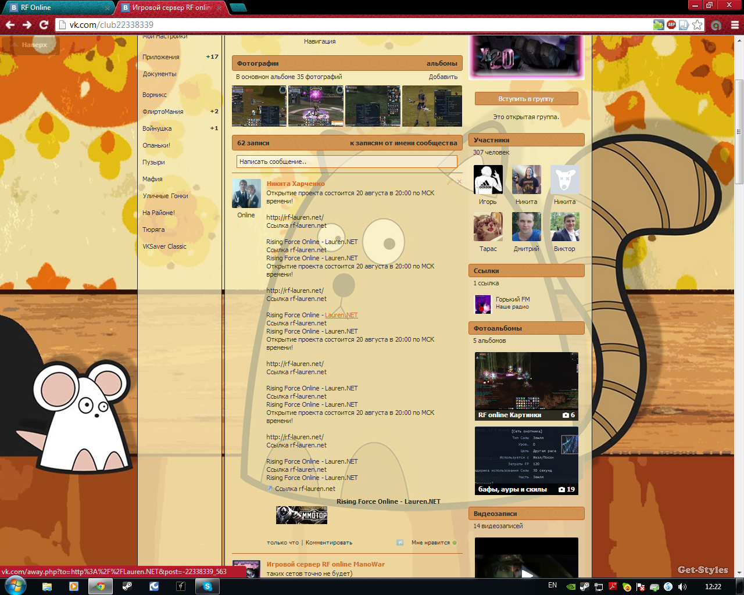
Task: Open a new browser tab
Action: pyautogui.click(x=238, y=8)
